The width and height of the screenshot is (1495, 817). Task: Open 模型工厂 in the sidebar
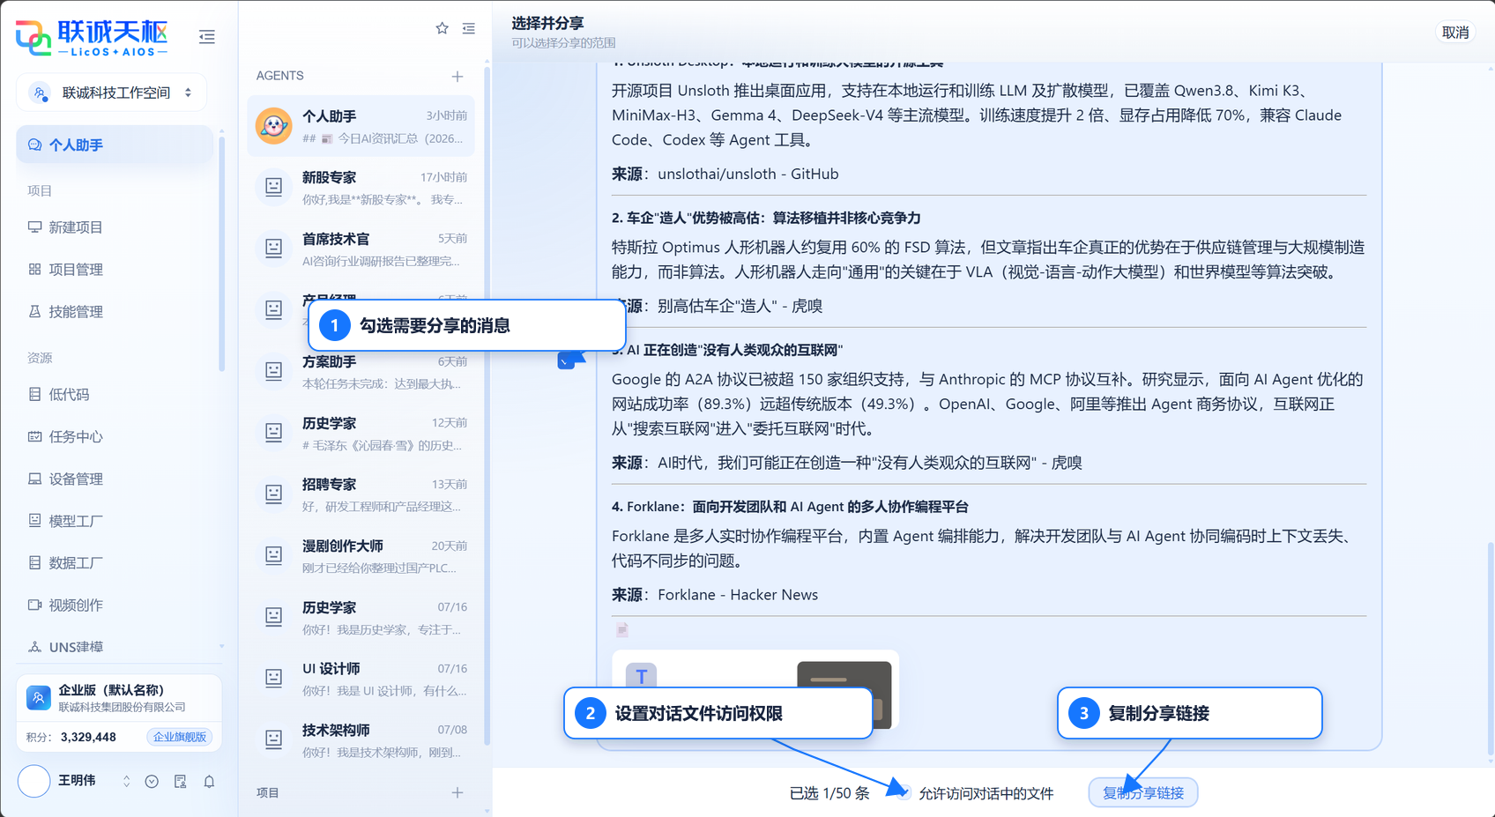click(115, 522)
